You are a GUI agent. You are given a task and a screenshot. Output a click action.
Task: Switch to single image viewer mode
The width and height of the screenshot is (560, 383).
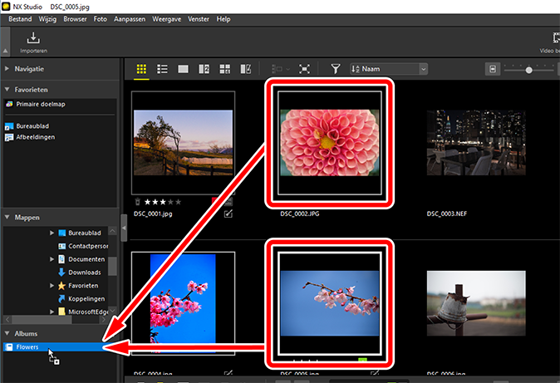(x=183, y=69)
